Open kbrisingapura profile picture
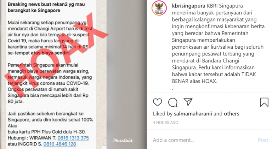The height and width of the screenshot is (149, 272). click(x=159, y=8)
